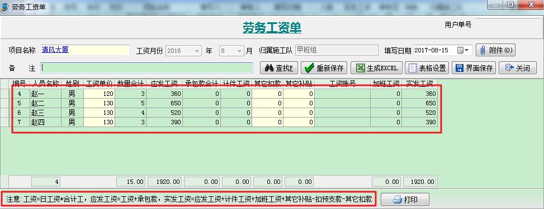Viewport: 544px width, 209px height.
Task: Click the Excel icon on the 生成EXCEL button
Action: (361, 68)
